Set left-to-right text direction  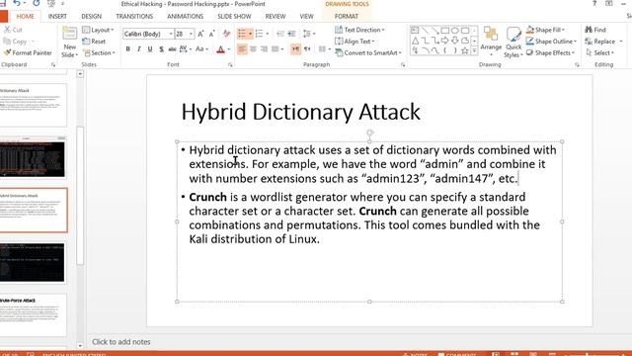(295, 49)
